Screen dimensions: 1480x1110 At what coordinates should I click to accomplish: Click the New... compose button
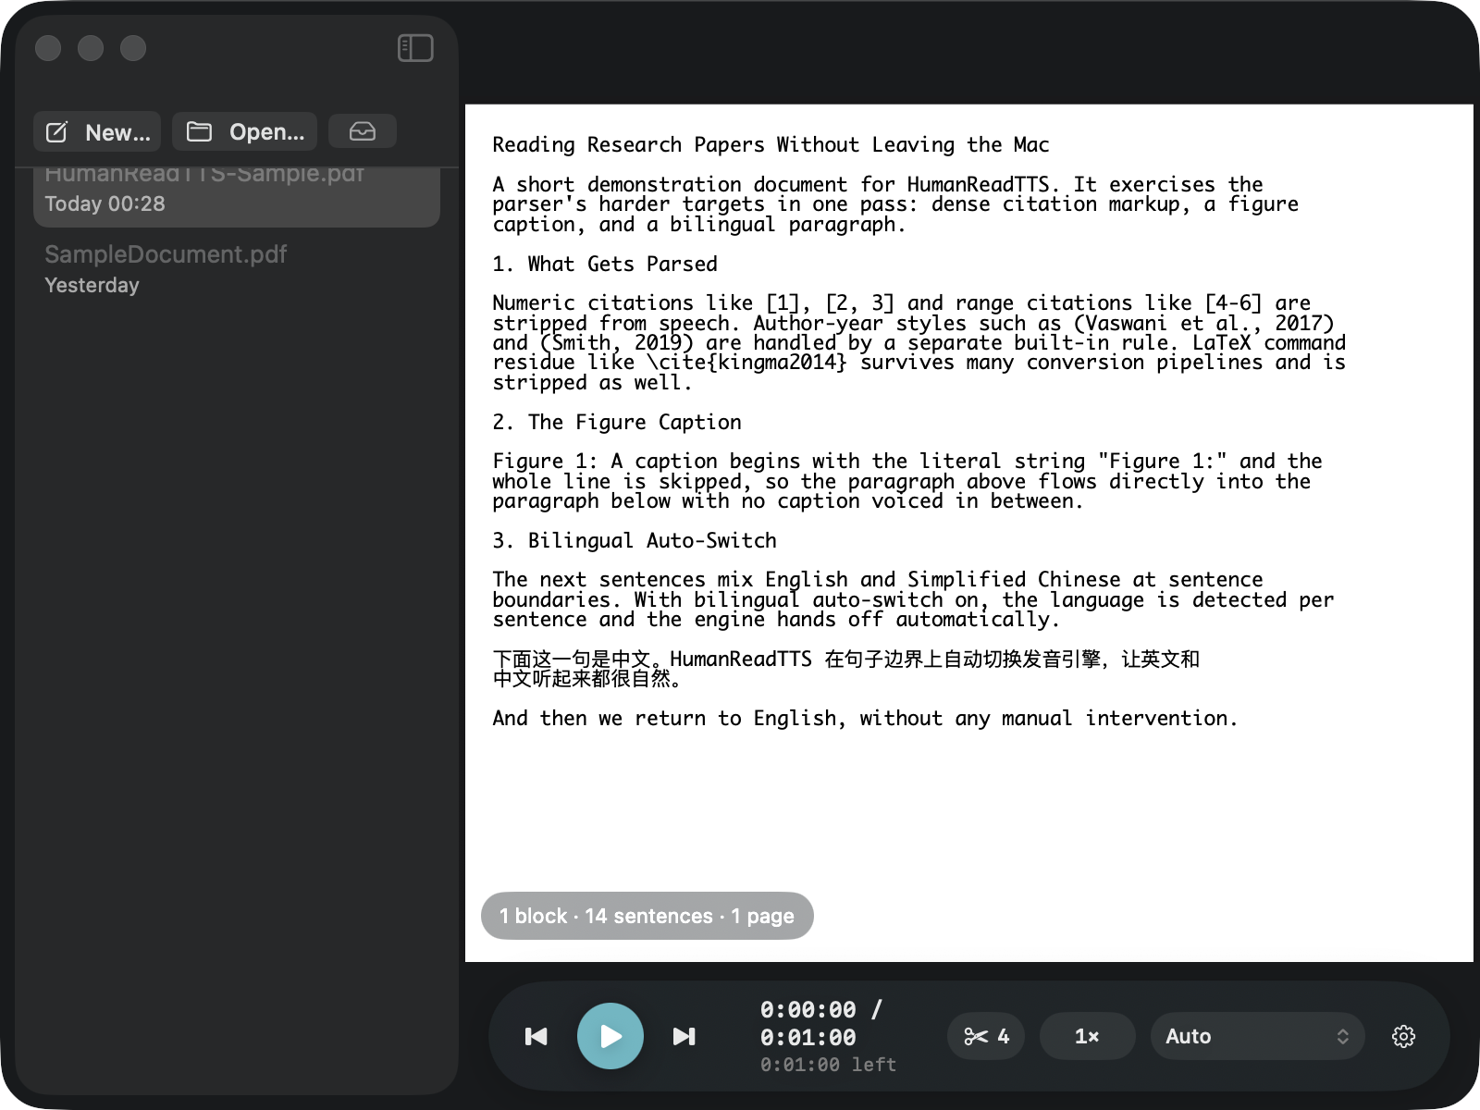point(97,132)
